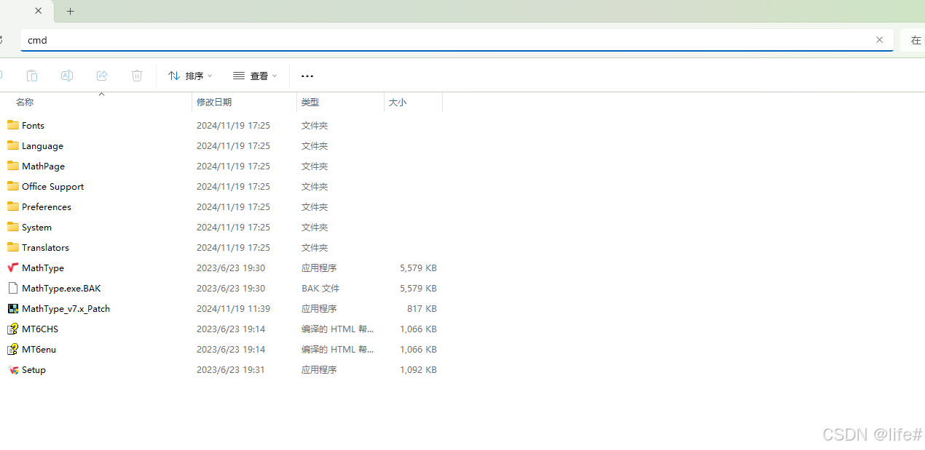Click the delete trash icon
Viewport: 925px width, 450px height.
pyautogui.click(x=137, y=76)
